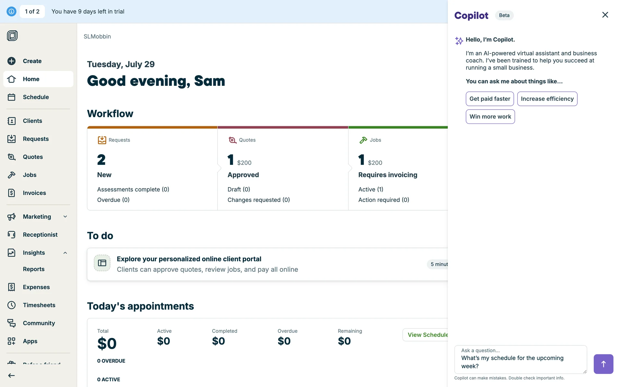
Task: Click the Get paid faster suggestion
Action: coord(490,99)
